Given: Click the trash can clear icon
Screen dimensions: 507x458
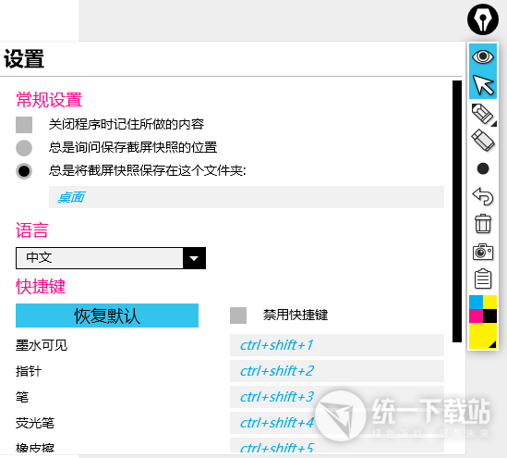Looking at the screenshot, I should pyautogui.click(x=483, y=224).
